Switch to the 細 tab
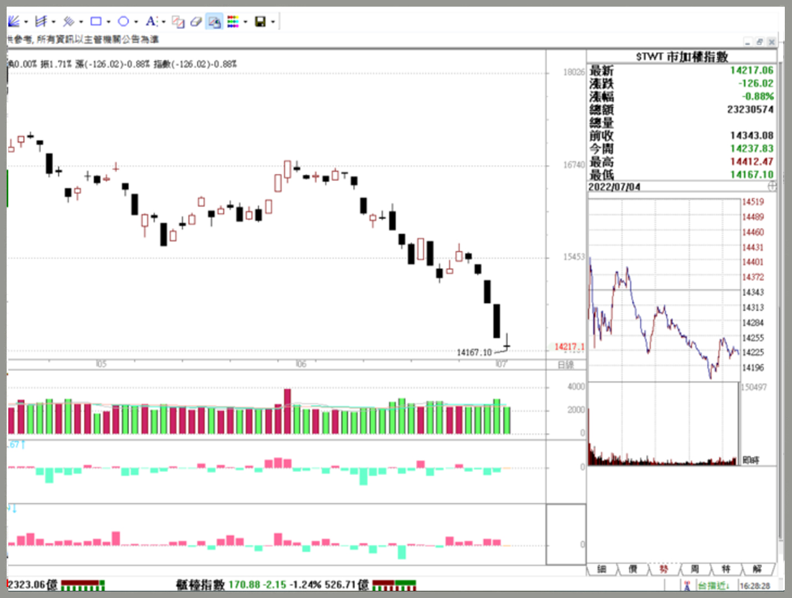Viewport: 792px width, 598px height. 602,569
